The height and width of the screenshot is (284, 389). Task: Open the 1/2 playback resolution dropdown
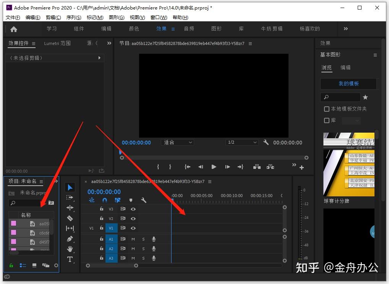(242, 142)
